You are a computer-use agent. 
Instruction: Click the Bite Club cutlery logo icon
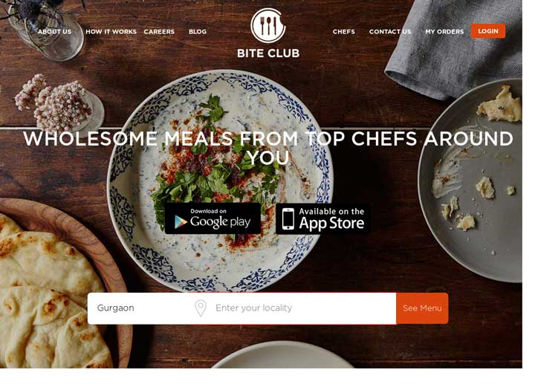tap(267, 25)
